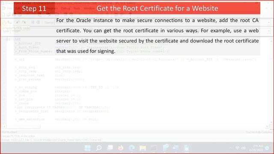Click the Undo arrow in PL/SQL editor

click(18, 22)
